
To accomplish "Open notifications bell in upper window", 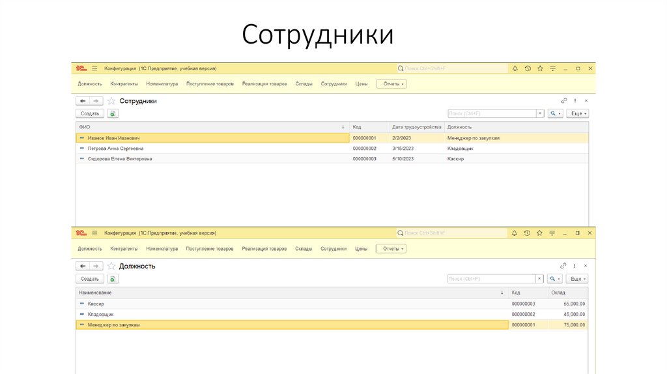I will (x=515, y=68).
